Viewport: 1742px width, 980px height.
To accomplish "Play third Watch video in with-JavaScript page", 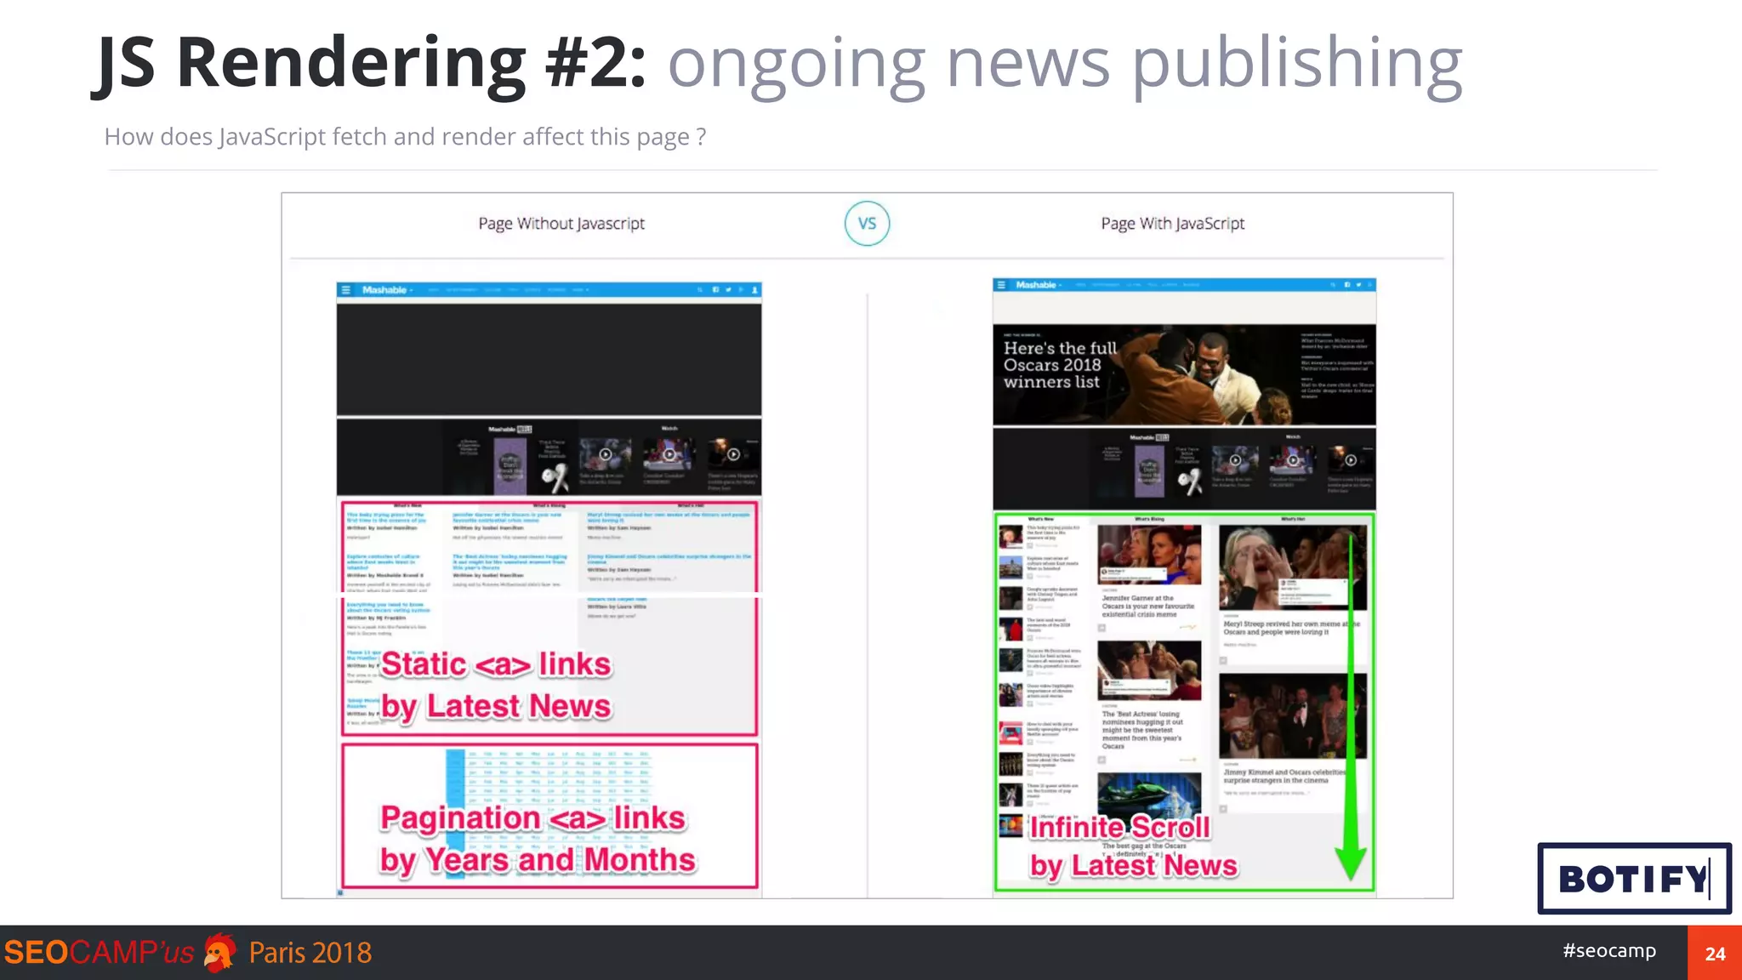I will tap(1351, 460).
